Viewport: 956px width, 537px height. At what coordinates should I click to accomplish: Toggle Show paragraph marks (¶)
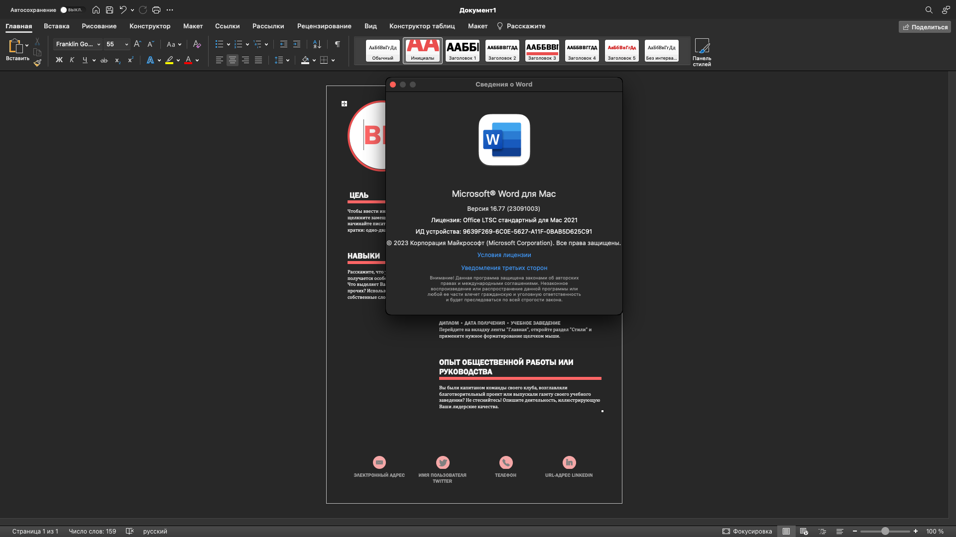[338, 44]
